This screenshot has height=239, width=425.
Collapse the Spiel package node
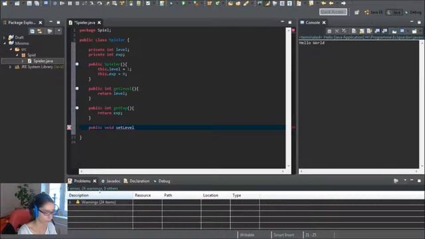(17, 55)
